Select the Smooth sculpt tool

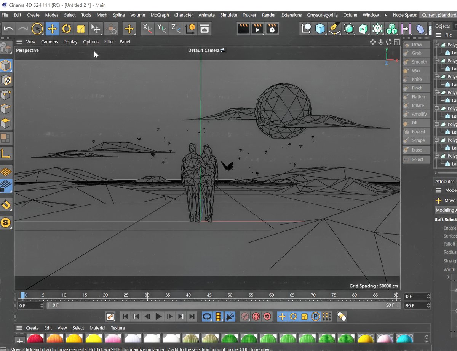click(x=416, y=62)
